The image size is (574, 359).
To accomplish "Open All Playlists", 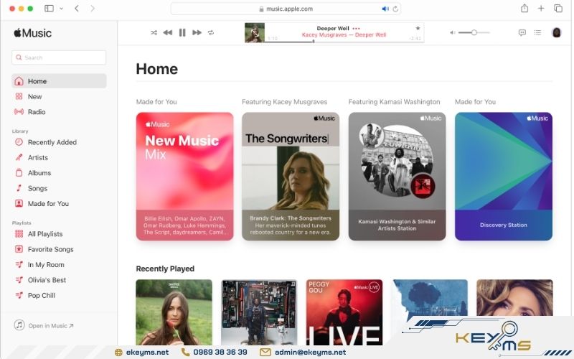I will (x=59, y=234).
